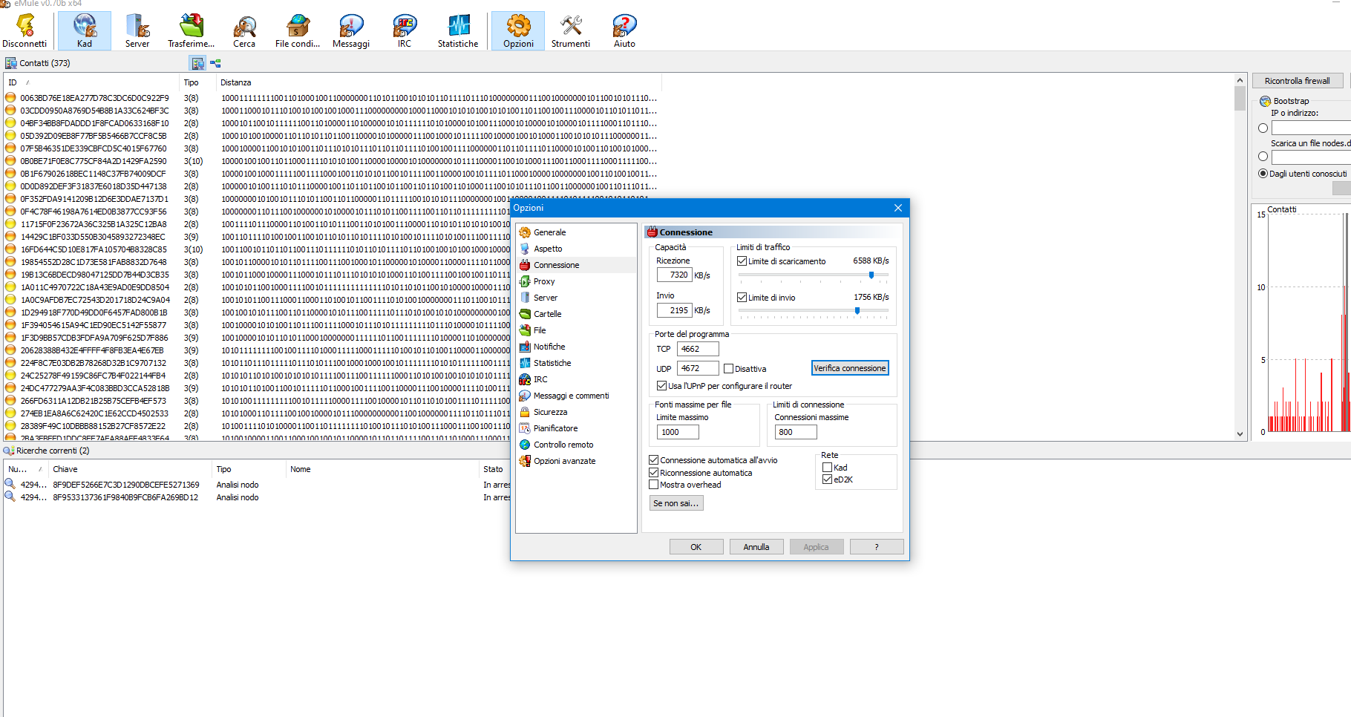Select IP o indirizzo radio button
The image size is (1351, 717).
click(1263, 128)
